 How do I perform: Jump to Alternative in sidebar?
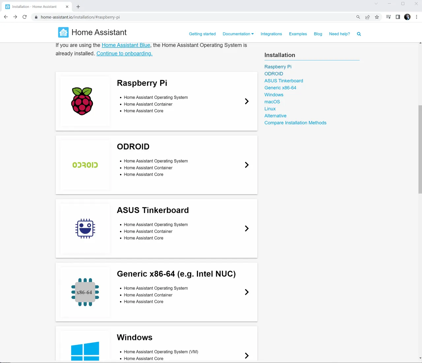[275, 116]
